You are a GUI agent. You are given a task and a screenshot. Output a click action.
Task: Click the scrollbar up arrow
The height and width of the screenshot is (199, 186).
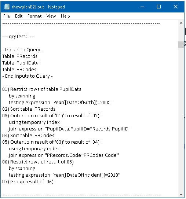click(x=181, y=23)
